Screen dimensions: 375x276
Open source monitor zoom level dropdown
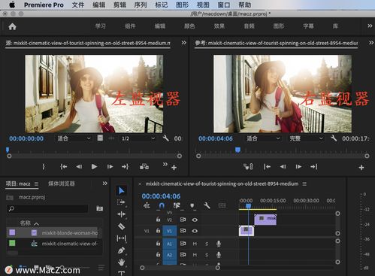(x=74, y=138)
